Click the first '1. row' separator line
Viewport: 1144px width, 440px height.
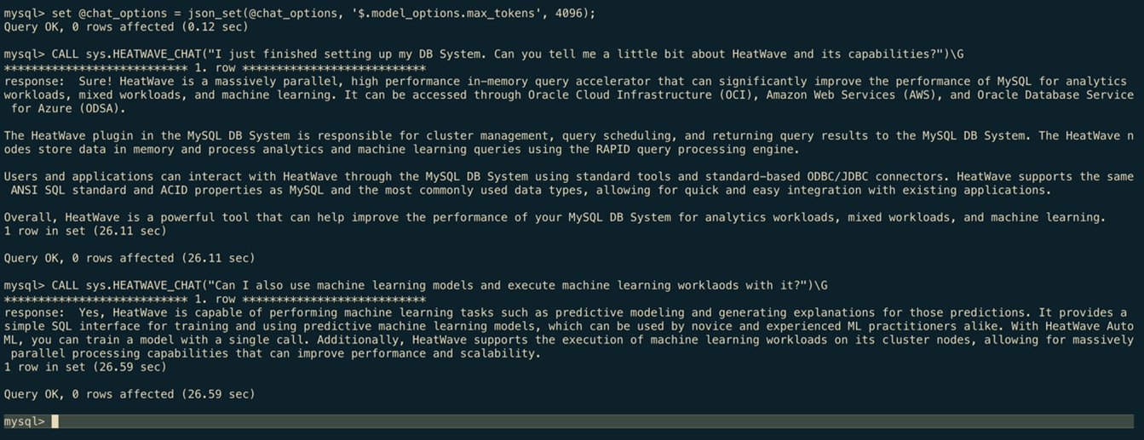point(215,67)
